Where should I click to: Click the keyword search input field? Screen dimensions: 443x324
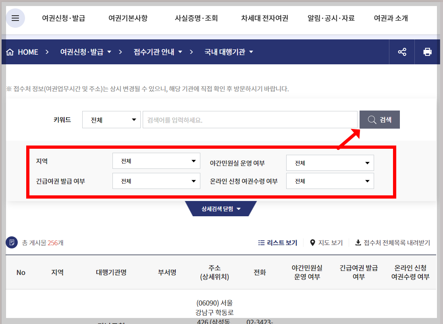pos(250,119)
